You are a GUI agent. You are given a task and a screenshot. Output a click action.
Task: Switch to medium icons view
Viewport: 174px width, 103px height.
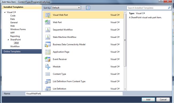pos(88,8)
